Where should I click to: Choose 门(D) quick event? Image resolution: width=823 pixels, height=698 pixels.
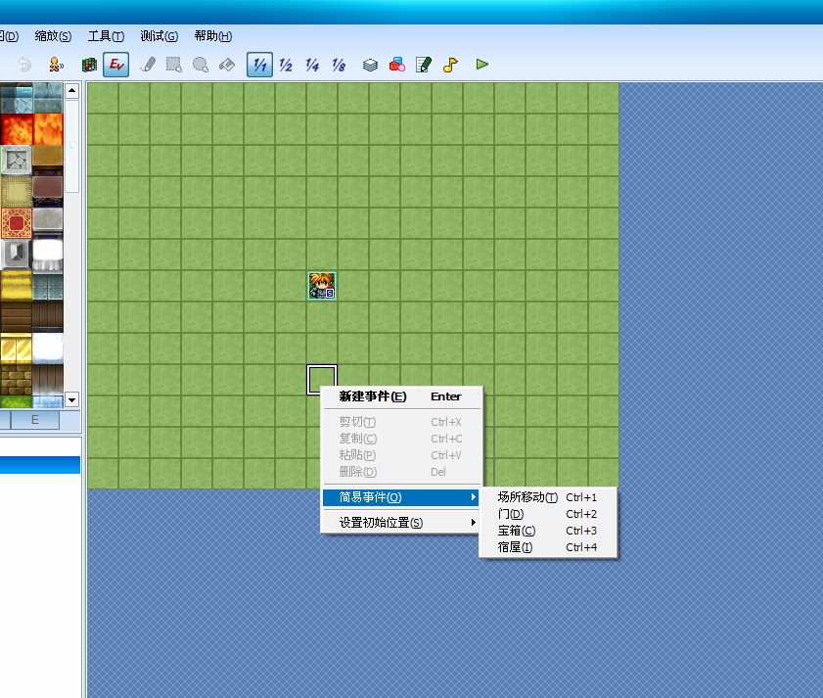click(x=548, y=514)
